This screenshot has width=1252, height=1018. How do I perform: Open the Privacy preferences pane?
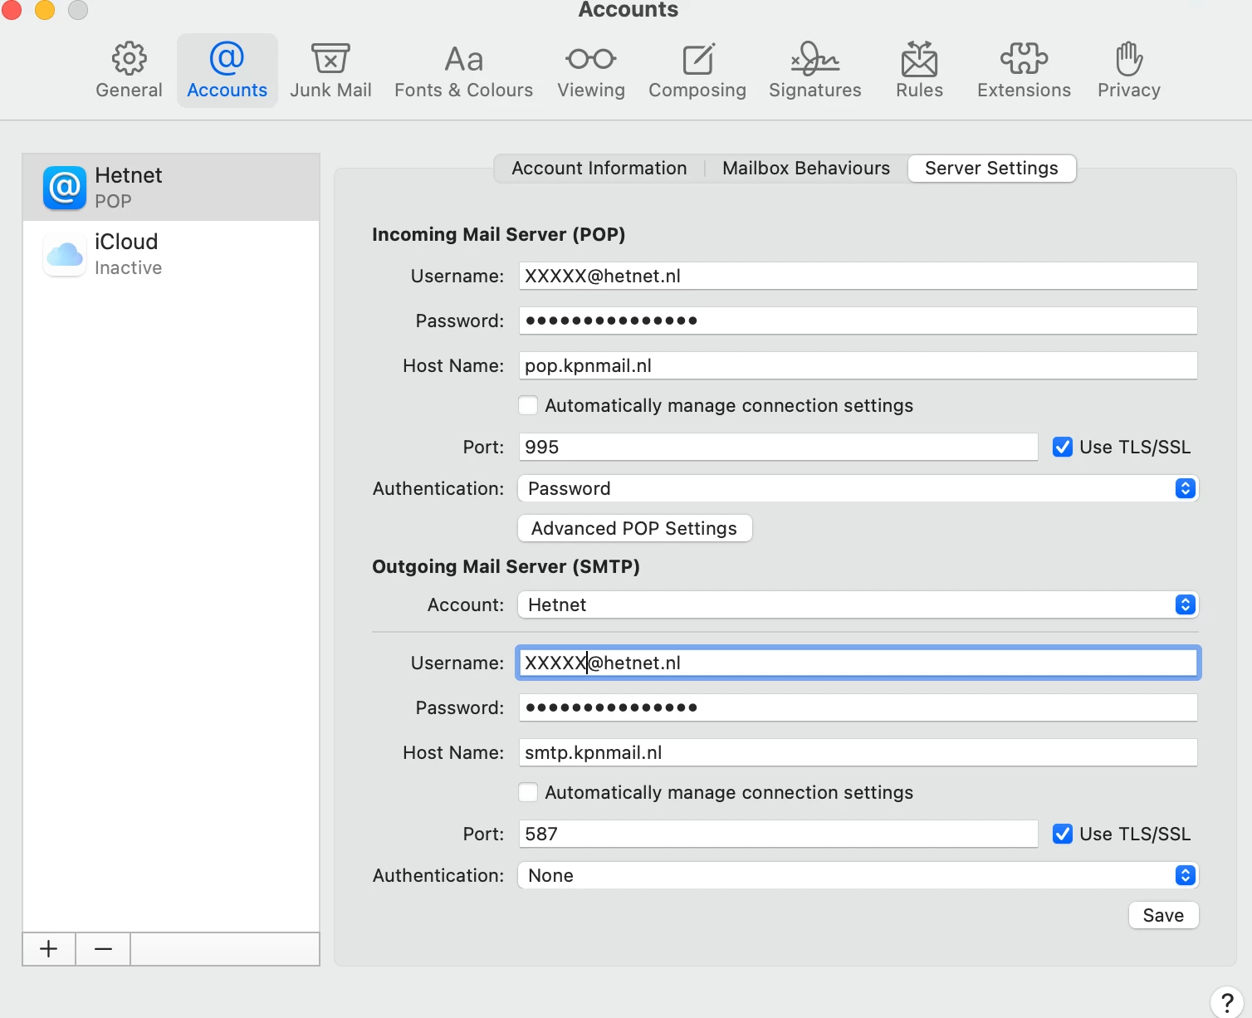pos(1129,71)
